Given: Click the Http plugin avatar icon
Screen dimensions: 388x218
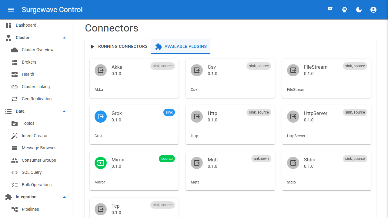Looking at the screenshot, I should pyautogui.click(x=197, y=117).
